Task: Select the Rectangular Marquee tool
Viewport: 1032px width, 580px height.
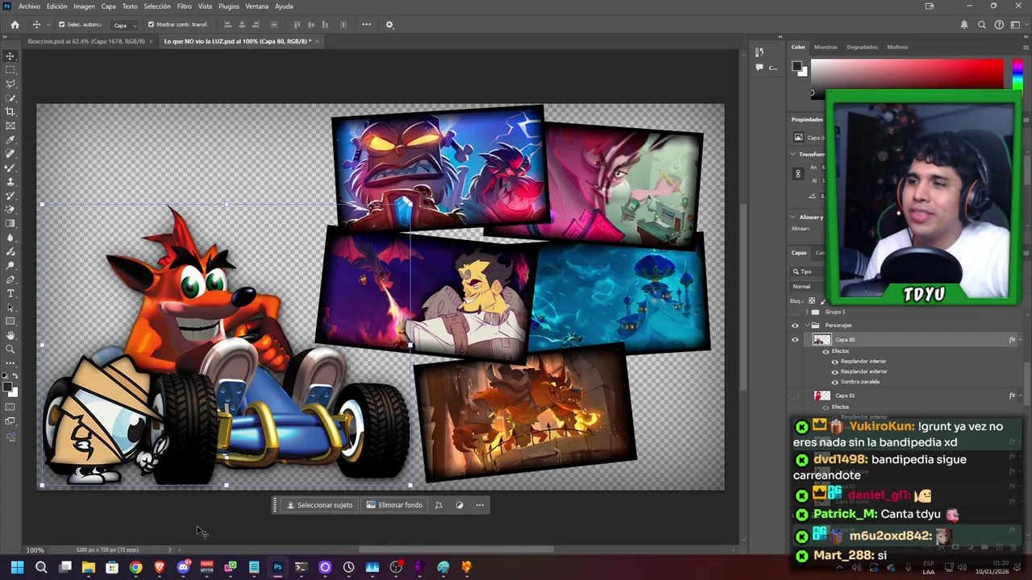Action: [x=10, y=69]
